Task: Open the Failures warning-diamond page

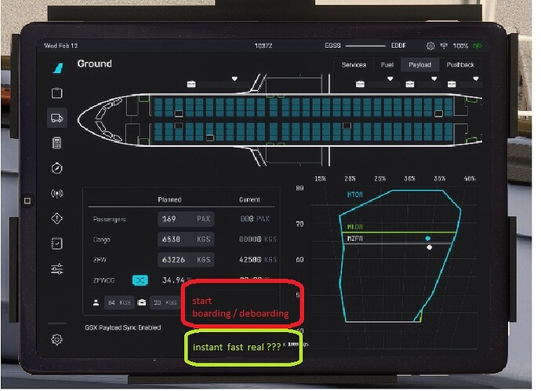Action: pos(57,218)
